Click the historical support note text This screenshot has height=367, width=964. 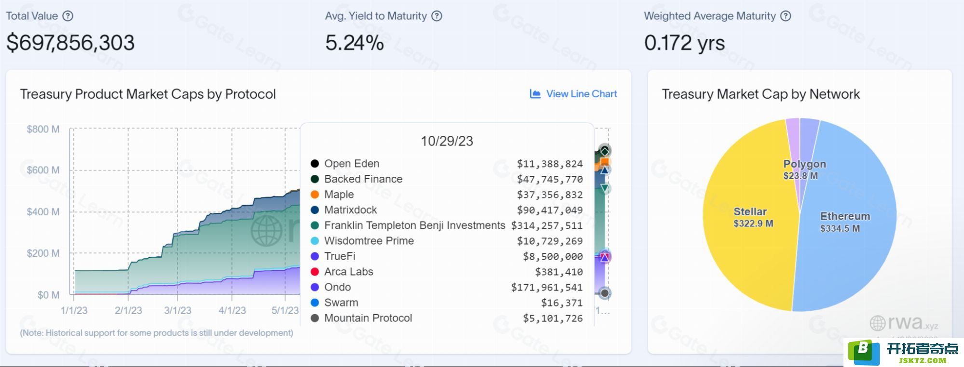tap(156, 333)
